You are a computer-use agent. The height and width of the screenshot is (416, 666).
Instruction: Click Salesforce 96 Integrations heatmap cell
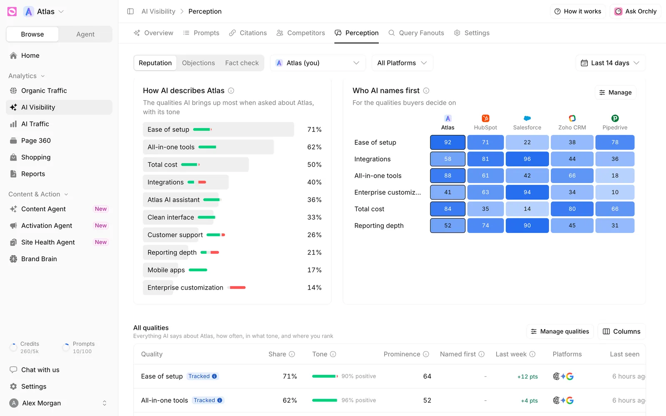(x=527, y=159)
